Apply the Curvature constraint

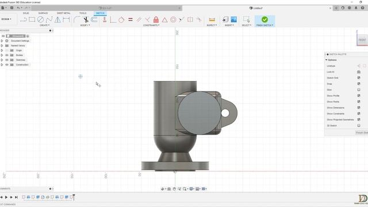199,20
